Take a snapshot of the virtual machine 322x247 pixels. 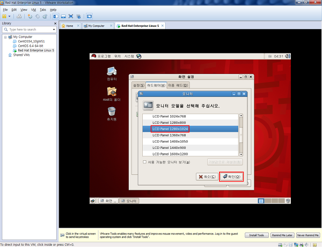[30, 16]
